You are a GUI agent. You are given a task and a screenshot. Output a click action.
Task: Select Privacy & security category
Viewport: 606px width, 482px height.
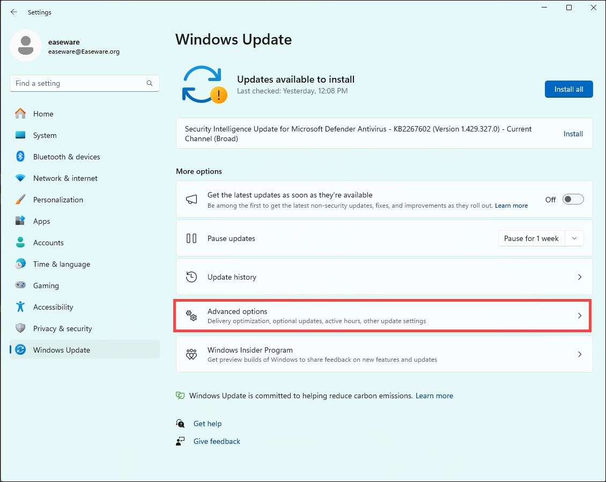pyautogui.click(x=85, y=328)
